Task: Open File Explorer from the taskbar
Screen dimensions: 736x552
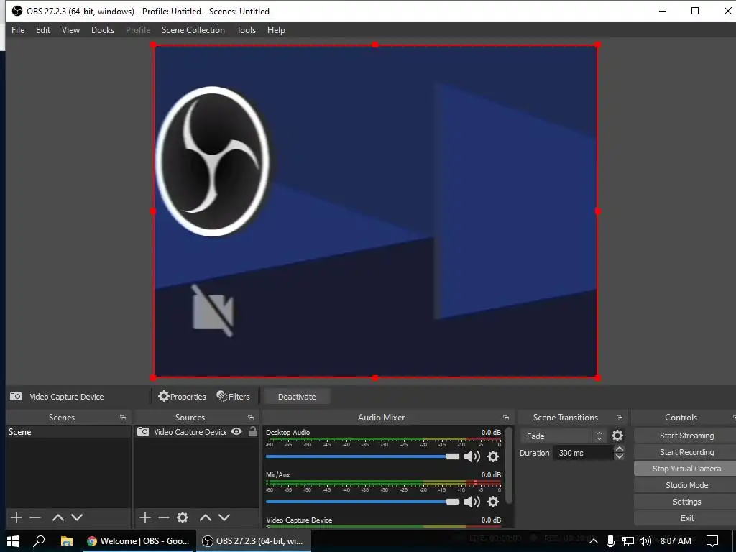Action: 67,541
